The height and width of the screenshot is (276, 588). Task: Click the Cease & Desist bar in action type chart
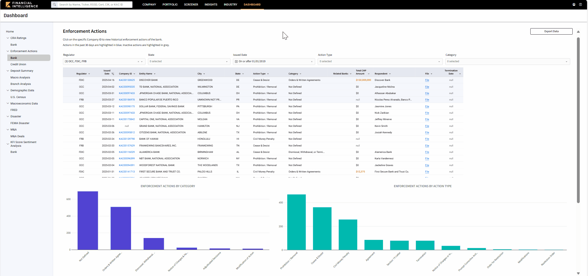[322, 229]
